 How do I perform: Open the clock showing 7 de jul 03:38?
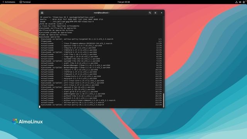pos(123,2)
